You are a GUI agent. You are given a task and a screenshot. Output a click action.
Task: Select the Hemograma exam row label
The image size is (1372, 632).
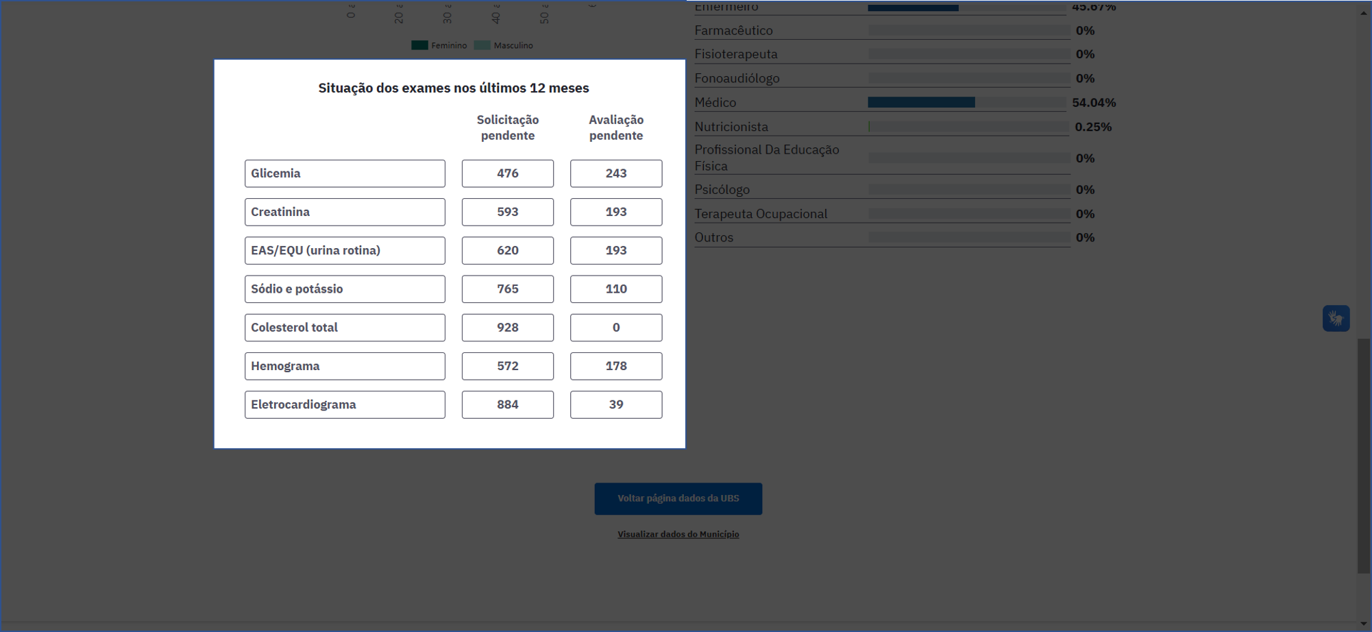point(345,366)
